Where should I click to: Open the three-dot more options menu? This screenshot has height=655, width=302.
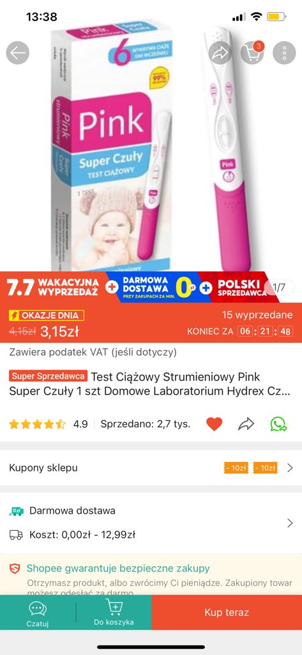(284, 53)
